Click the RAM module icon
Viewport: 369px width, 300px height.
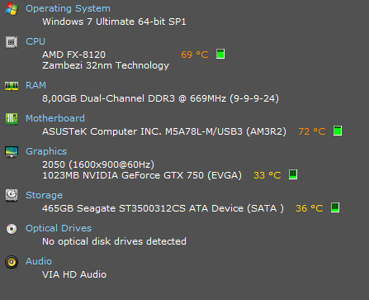pos(12,86)
